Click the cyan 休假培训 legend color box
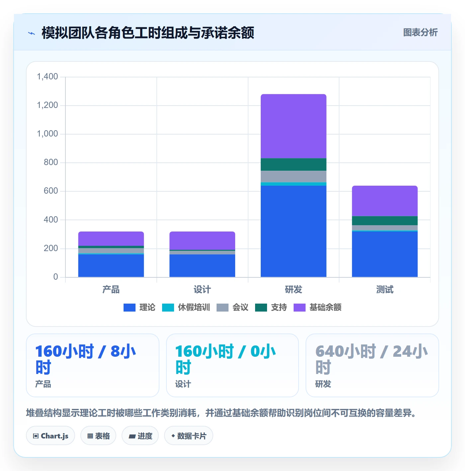Screen dimensions: 465x471 (168, 308)
